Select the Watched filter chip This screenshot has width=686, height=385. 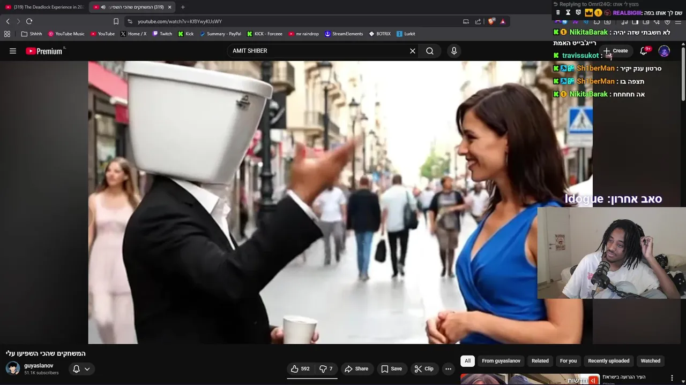click(651, 361)
